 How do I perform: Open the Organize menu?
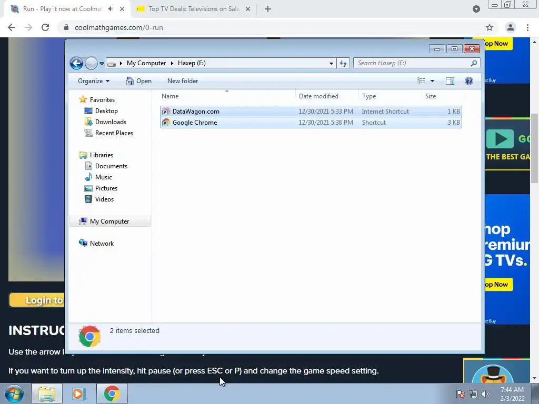click(94, 81)
